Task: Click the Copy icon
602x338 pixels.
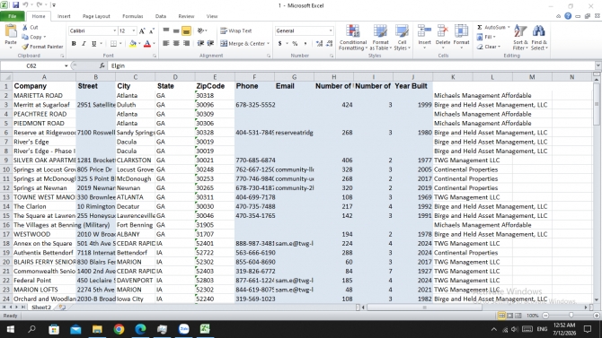Action: [x=25, y=37]
